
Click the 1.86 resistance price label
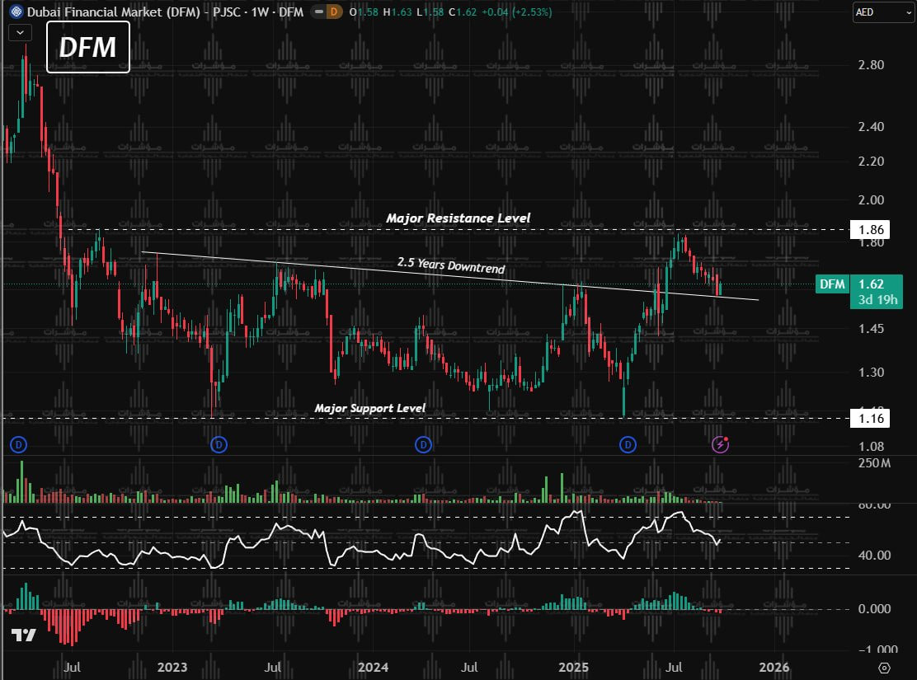[870, 230]
